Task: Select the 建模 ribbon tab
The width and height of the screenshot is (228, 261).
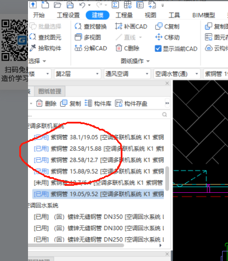Action: tap(97, 15)
